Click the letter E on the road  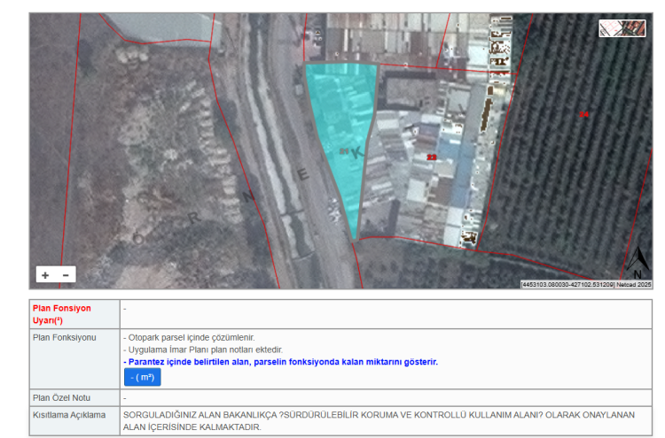pos(303,174)
